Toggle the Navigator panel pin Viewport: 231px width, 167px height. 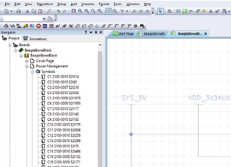pyautogui.click(x=96, y=32)
